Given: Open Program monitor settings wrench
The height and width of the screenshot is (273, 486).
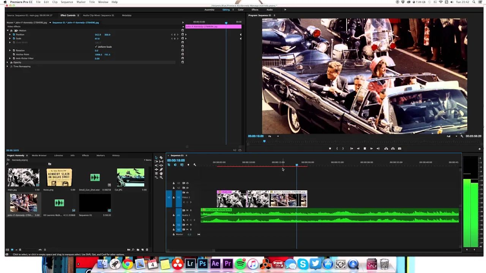Looking at the screenshot, I should (462, 136).
